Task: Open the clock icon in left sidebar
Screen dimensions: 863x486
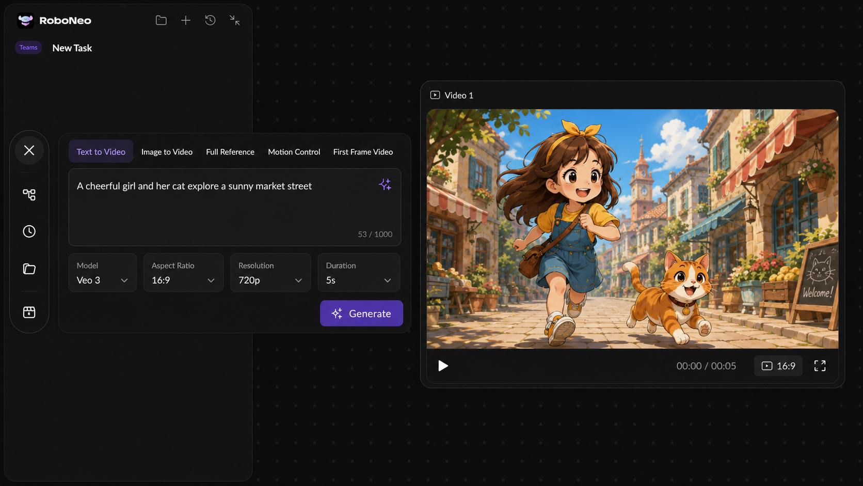Action: (x=29, y=231)
